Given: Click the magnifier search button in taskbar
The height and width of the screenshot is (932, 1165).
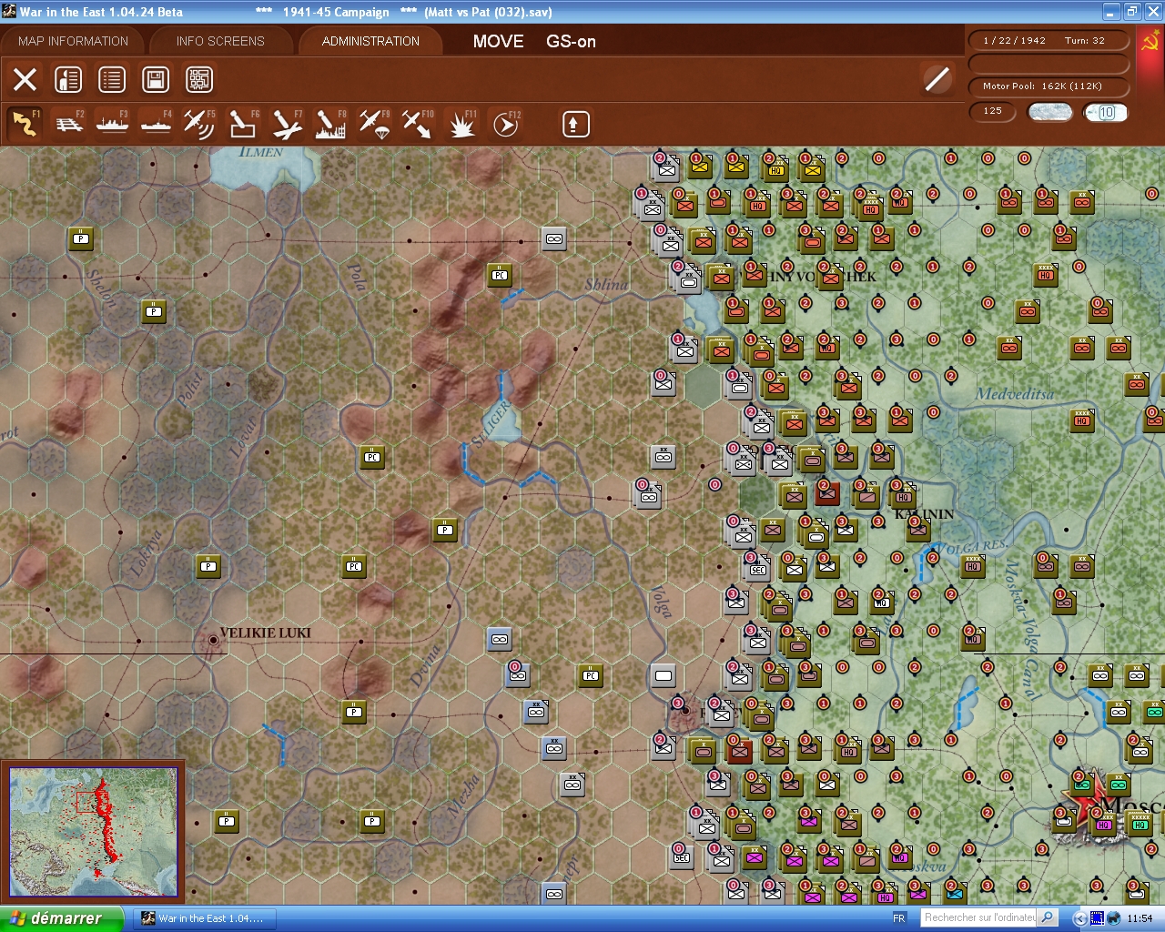Looking at the screenshot, I should tap(1048, 917).
